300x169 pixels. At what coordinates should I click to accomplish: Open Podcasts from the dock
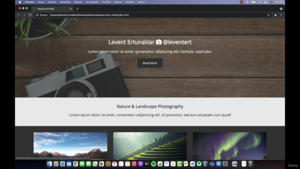(x=141, y=164)
